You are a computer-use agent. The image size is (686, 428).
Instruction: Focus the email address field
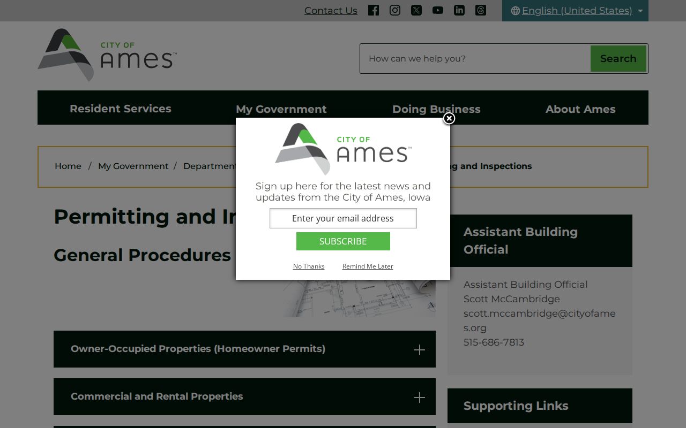[343, 218]
